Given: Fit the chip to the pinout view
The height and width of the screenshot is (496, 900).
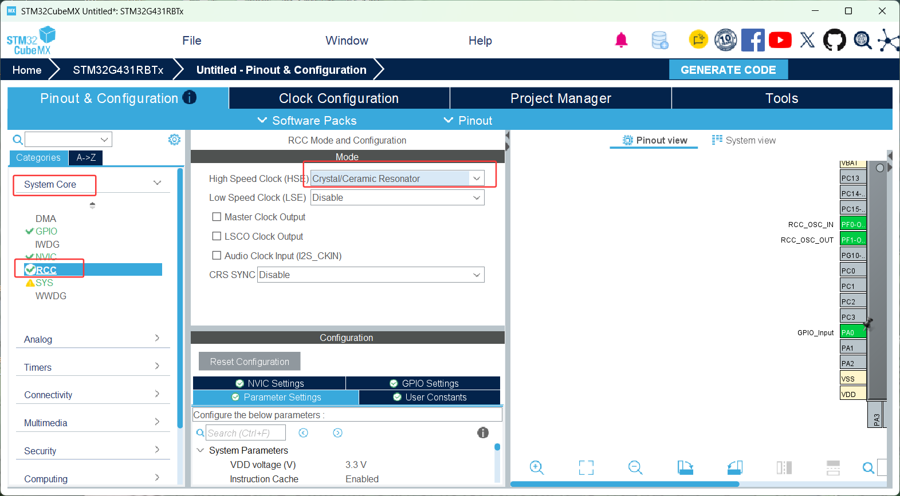Looking at the screenshot, I should pos(586,467).
